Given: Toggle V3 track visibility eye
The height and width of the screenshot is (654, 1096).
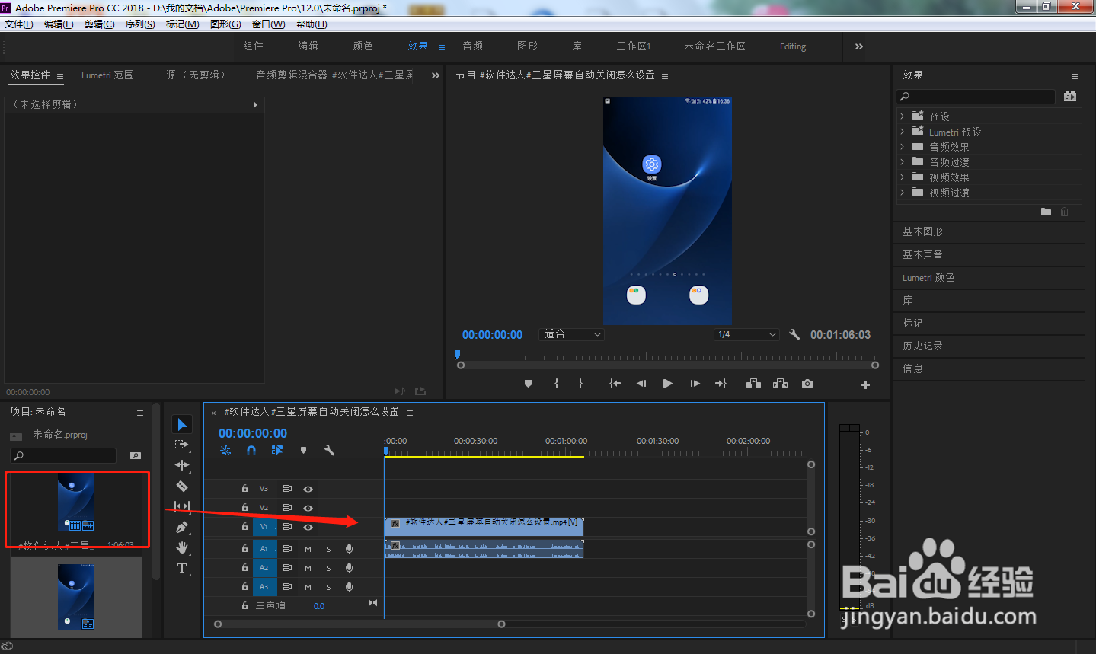Looking at the screenshot, I should 308,489.
